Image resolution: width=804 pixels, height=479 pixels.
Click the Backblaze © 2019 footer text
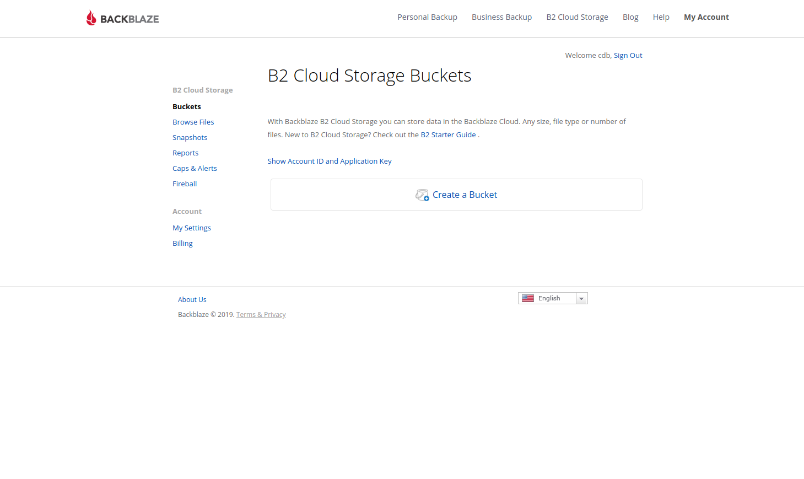(x=206, y=314)
